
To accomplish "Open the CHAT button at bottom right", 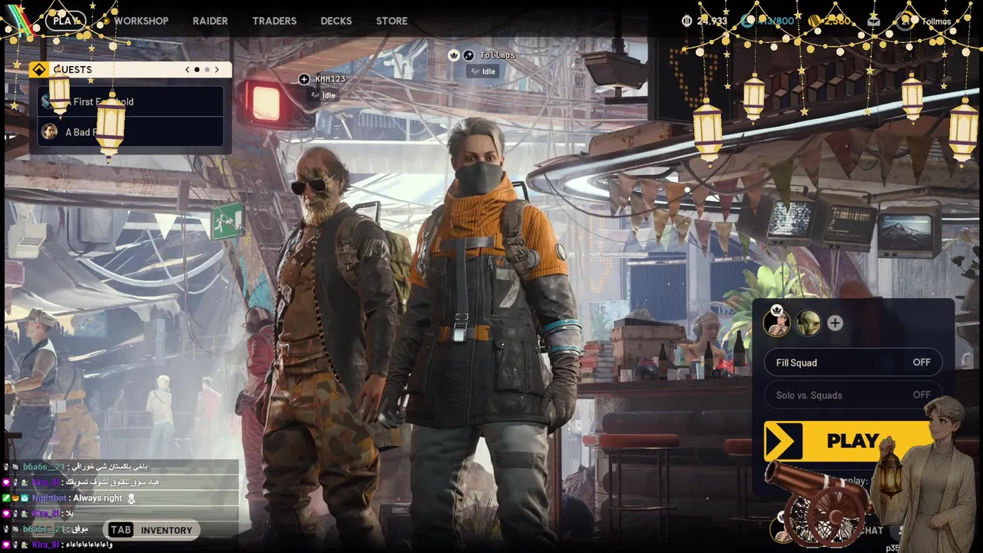I will (x=871, y=530).
